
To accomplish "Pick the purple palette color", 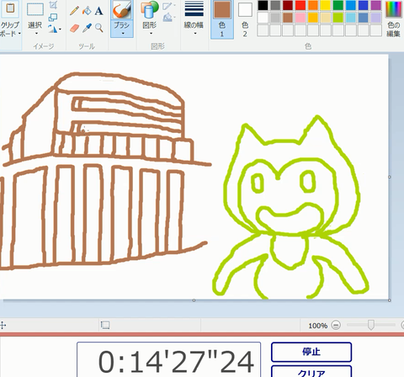I will pyautogui.click(x=376, y=5).
